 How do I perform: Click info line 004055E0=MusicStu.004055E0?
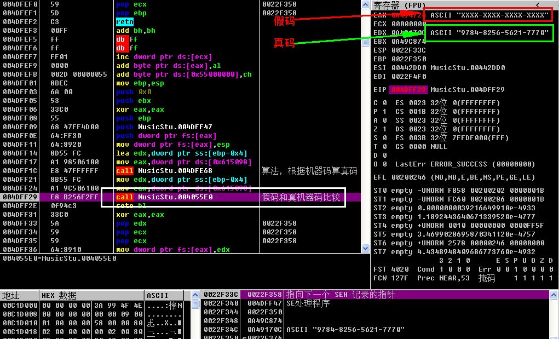tap(60, 258)
